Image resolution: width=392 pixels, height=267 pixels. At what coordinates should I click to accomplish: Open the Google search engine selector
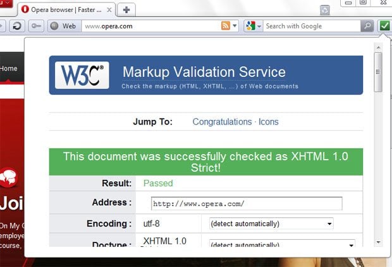click(x=254, y=26)
